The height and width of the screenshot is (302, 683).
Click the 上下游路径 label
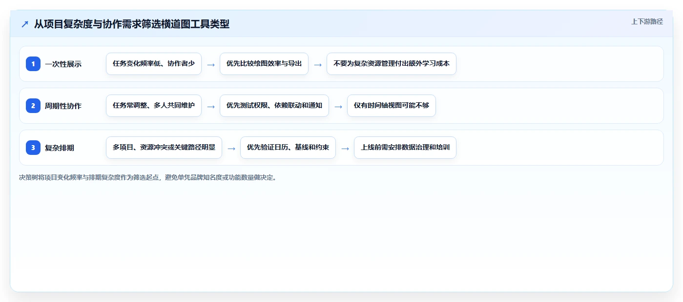point(647,21)
